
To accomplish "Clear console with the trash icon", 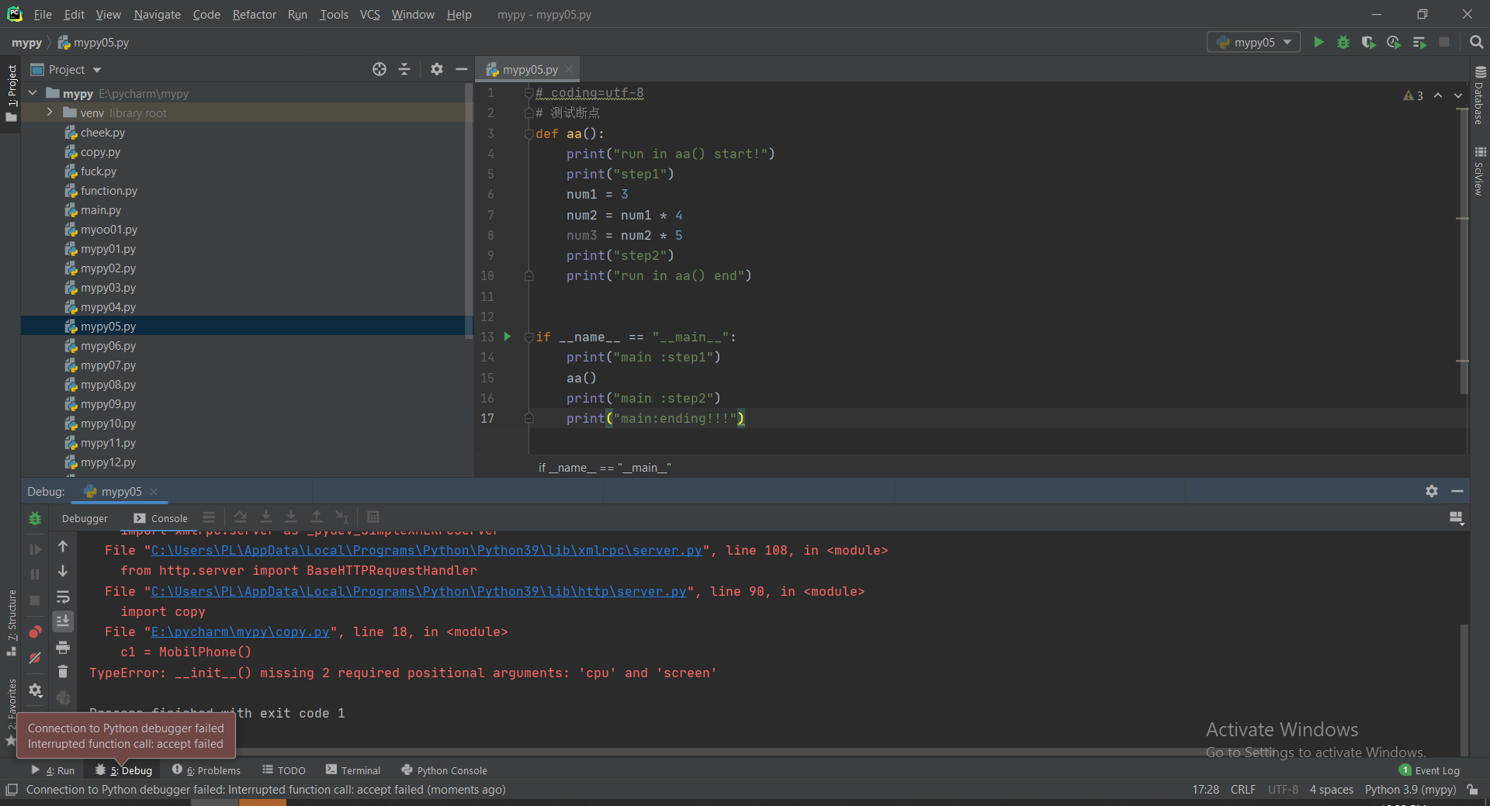I will click(63, 672).
